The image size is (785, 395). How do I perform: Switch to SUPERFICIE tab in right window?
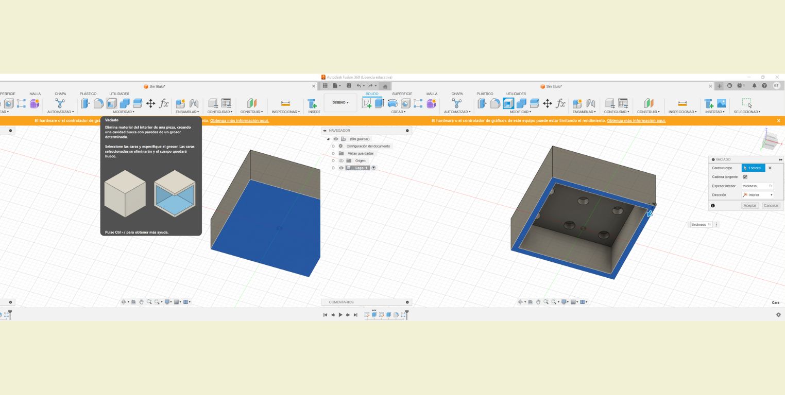coord(402,94)
